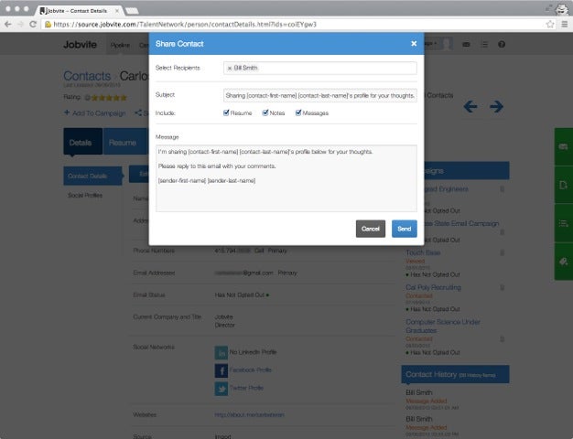The image size is (573, 439).
Task: Click the browser address bar
Action: coord(294,24)
